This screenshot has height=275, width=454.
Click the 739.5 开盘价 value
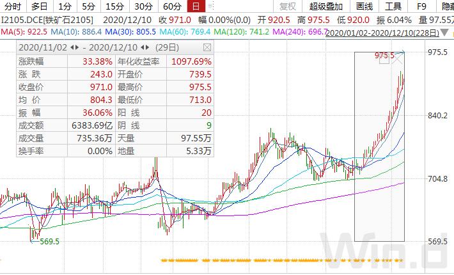[200, 74]
